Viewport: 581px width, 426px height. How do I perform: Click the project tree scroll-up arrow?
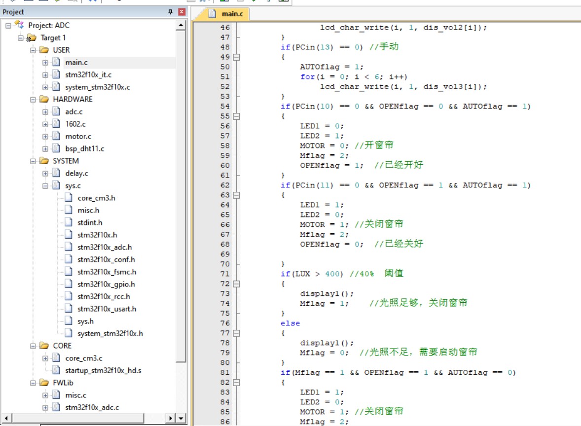[181, 25]
